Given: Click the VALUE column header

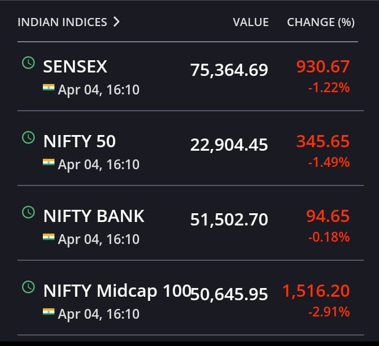Looking at the screenshot, I should pos(251,22).
